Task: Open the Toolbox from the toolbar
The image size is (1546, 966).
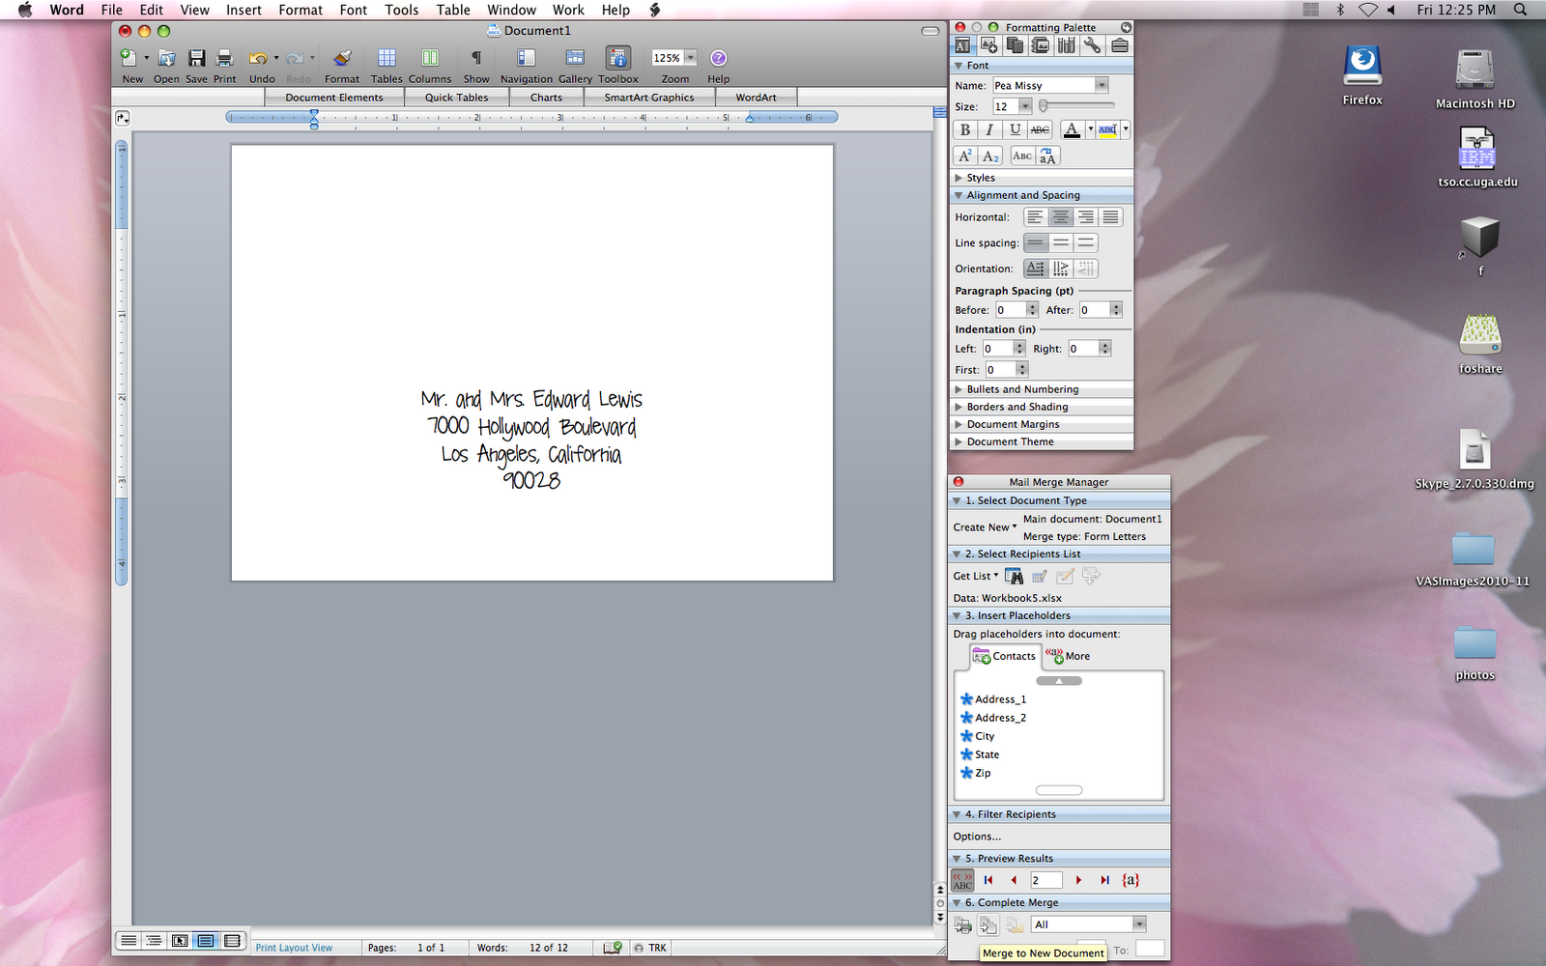Action: point(617,58)
